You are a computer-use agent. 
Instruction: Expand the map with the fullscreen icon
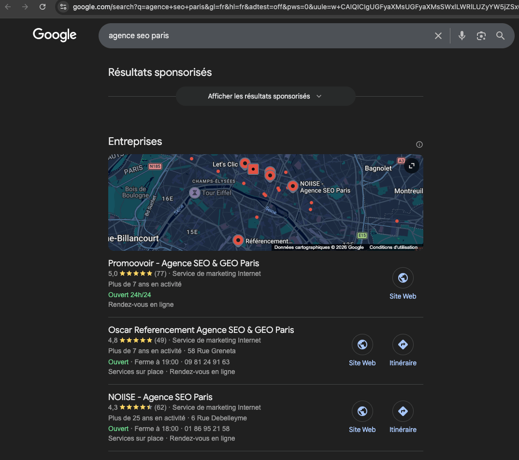pos(412,166)
